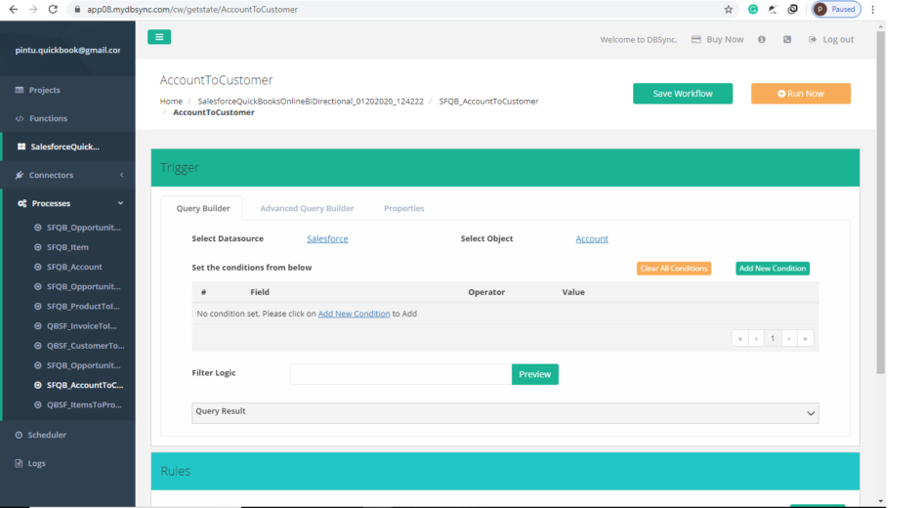Viewport: 923px width, 508px height.
Task: Open the Logs page from the sidebar
Action: (x=36, y=463)
